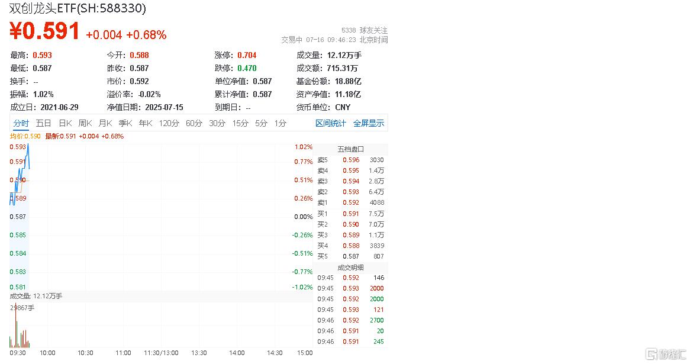The width and height of the screenshot is (690, 364).
Task: Open the 区间统计 range statistics link
Action: (330, 123)
